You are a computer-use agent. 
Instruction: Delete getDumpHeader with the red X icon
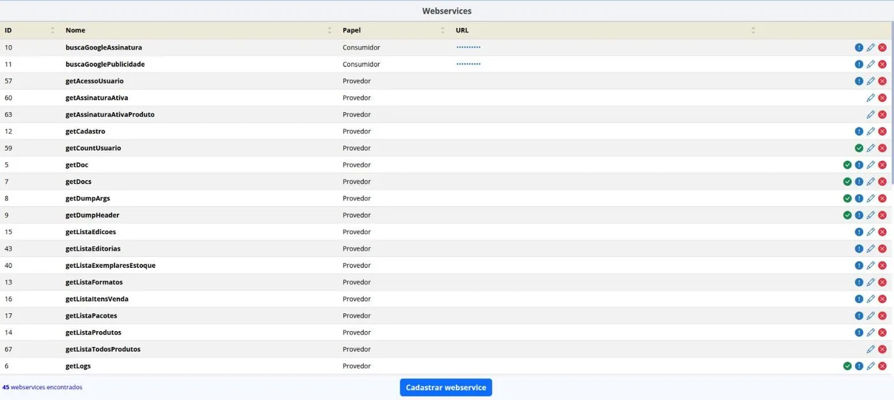883,215
